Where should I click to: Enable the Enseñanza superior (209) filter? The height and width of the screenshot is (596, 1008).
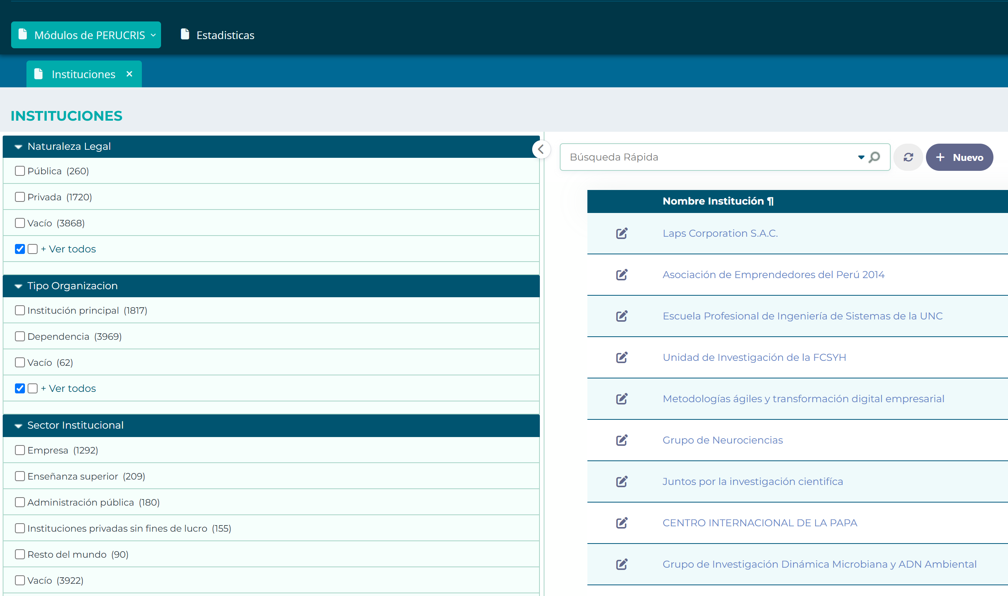[x=20, y=476]
